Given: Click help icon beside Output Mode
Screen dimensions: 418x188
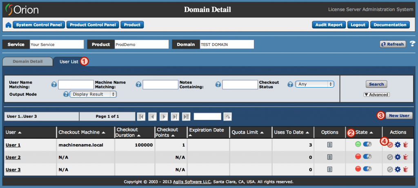Looking at the screenshot, I should (66, 94).
